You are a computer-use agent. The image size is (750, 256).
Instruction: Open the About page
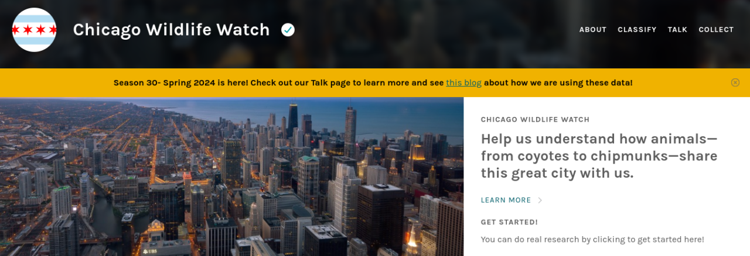point(593,30)
